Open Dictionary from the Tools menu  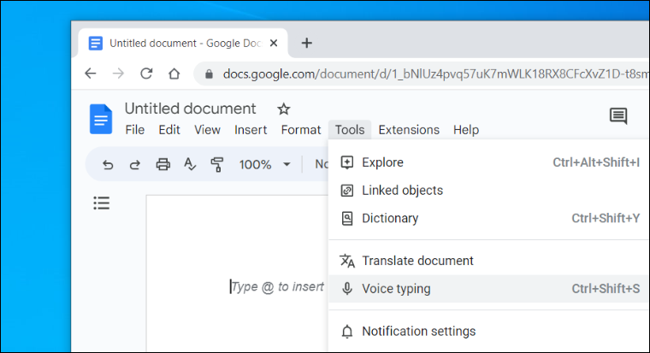[x=489, y=218]
